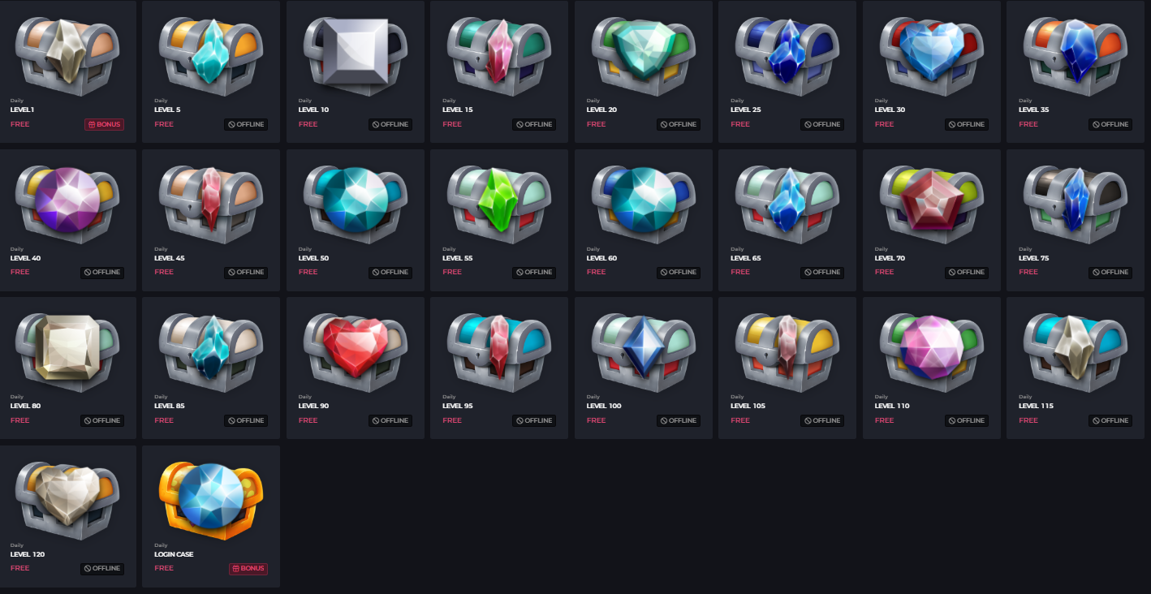1151x594 pixels.
Task: Click the OFFLINE badge on Level 35
Action: (x=1110, y=124)
